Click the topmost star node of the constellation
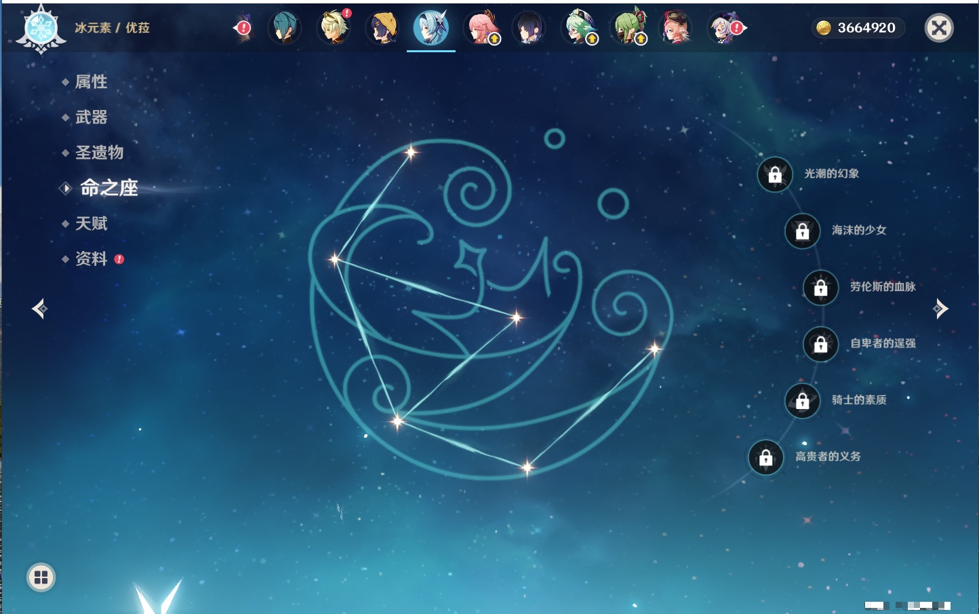Screen dimensions: 979x614 click(411, 153)
